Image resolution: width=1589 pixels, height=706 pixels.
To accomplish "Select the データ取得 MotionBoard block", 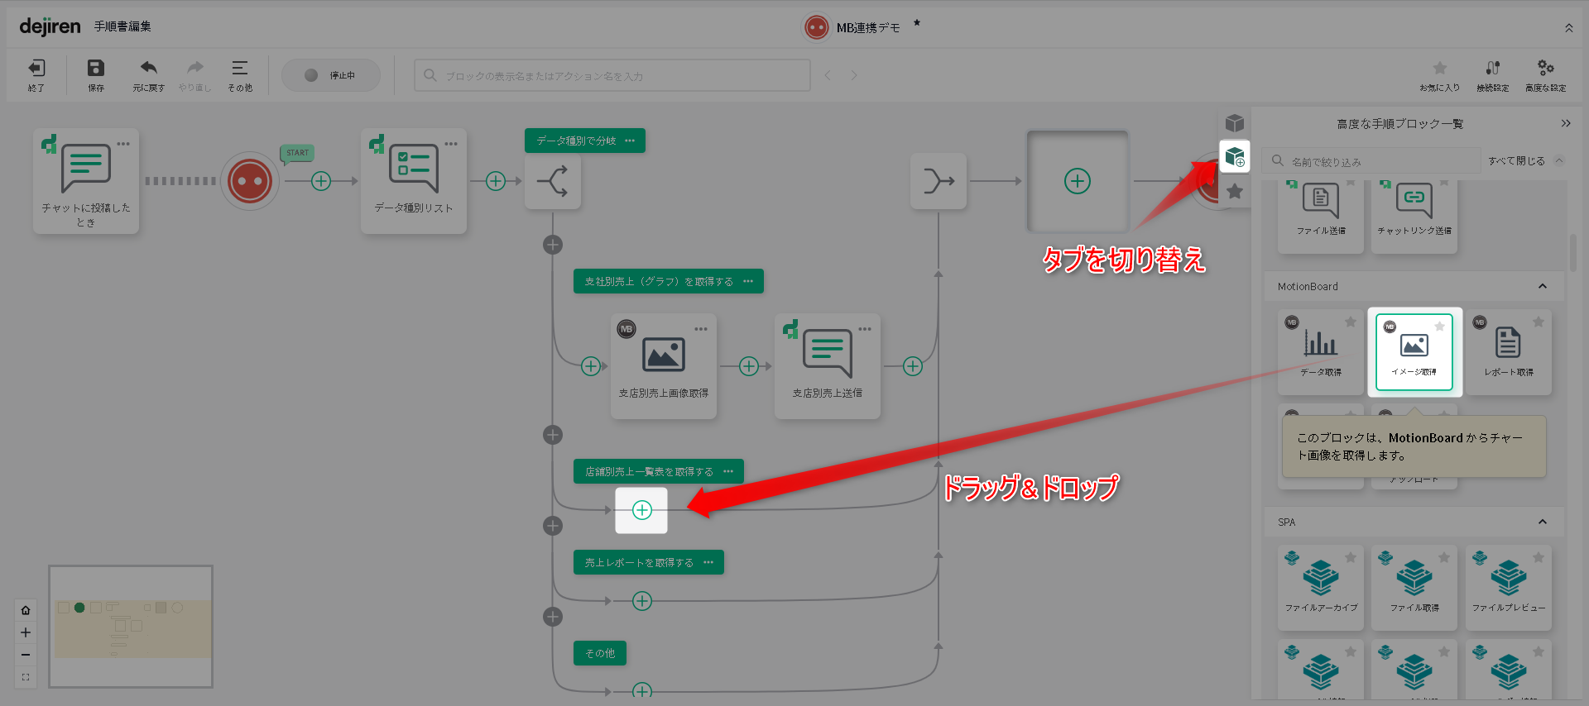I will (x=1321, y=351).
